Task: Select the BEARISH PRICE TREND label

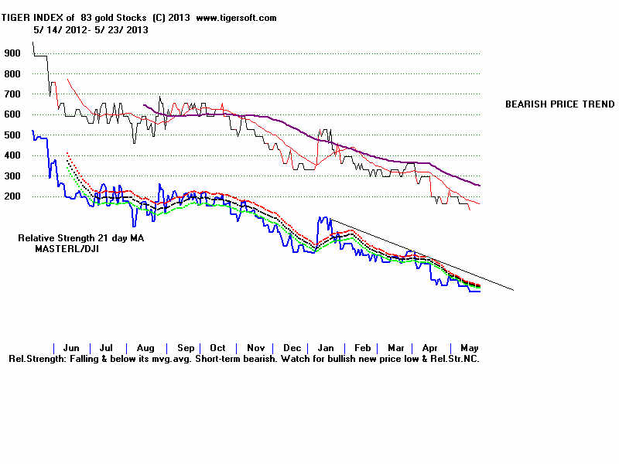Action: 559,104
